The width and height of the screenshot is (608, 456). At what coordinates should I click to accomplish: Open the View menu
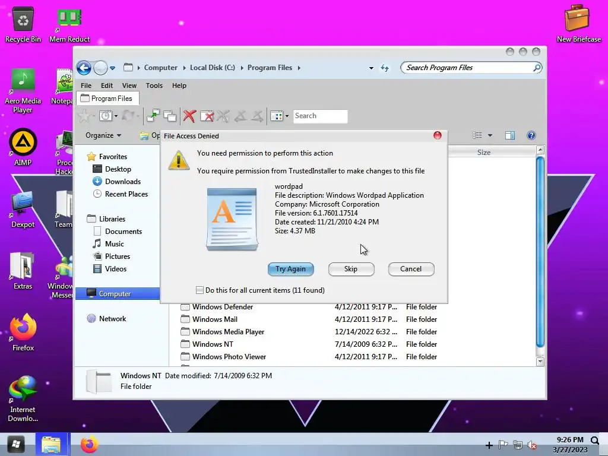[129, 85]
